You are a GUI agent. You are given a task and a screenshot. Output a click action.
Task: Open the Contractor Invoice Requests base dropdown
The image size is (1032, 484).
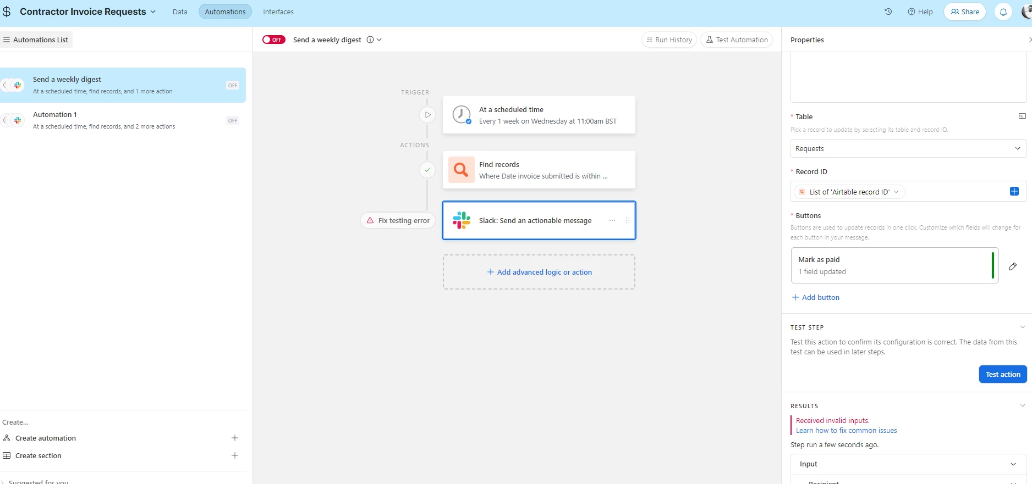[88, 12]
